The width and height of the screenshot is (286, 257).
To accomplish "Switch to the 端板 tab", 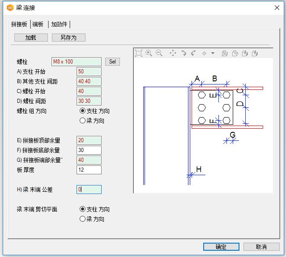I will [x=38, y=24].
